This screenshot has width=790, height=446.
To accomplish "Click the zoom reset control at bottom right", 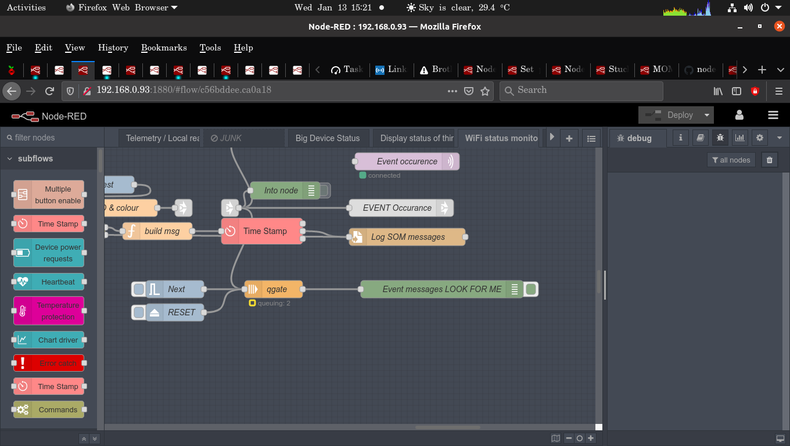I will pos(579,438).
